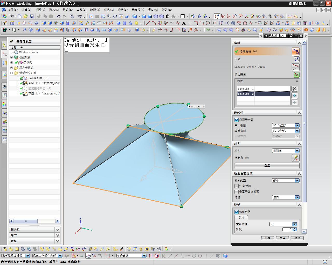Click the Specify Origin Curve icon
Image resolution: width=332 pixels, height=265 pixels.
click(x=296, y=67)
